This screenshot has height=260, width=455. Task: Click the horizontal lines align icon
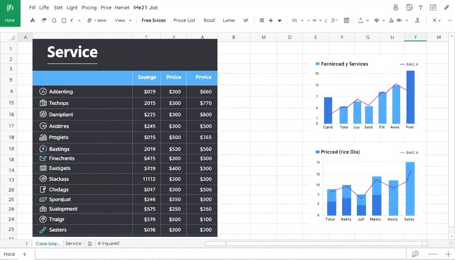(x=262, y=20)
